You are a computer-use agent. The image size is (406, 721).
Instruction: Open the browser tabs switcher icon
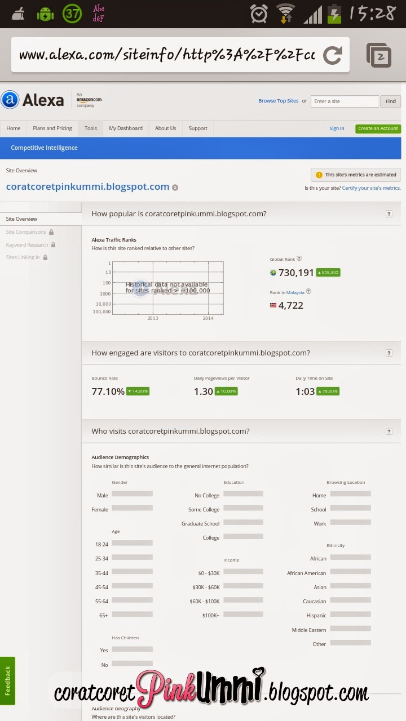coord(378,55)
